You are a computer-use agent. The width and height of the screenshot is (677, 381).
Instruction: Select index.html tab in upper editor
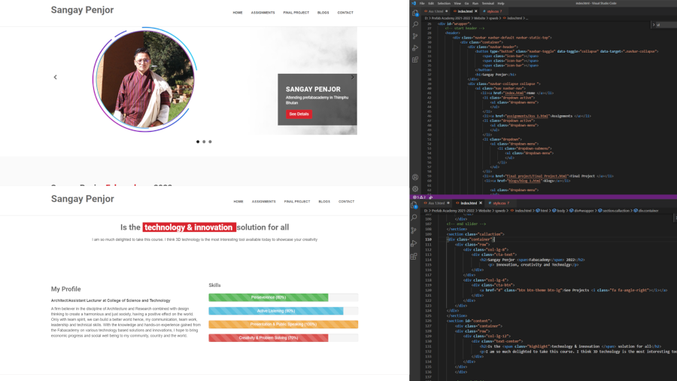click(464, 11)
